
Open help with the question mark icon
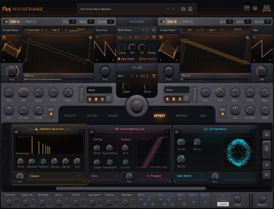pyautogui.click(x=255, y=8)
